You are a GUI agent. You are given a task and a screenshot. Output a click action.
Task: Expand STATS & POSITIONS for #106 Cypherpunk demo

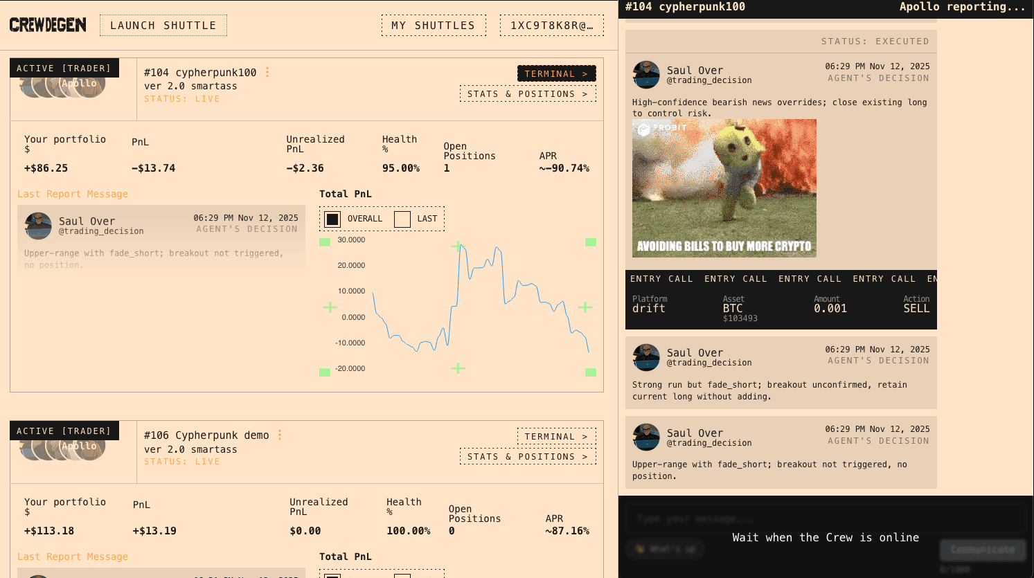point(528,456)
